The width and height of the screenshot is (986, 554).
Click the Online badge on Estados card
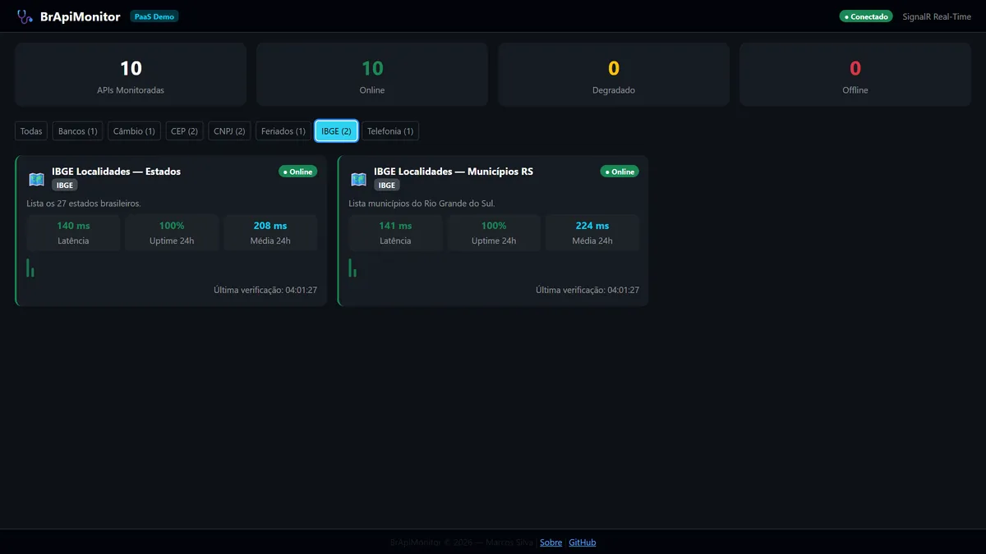click(297, 172)
